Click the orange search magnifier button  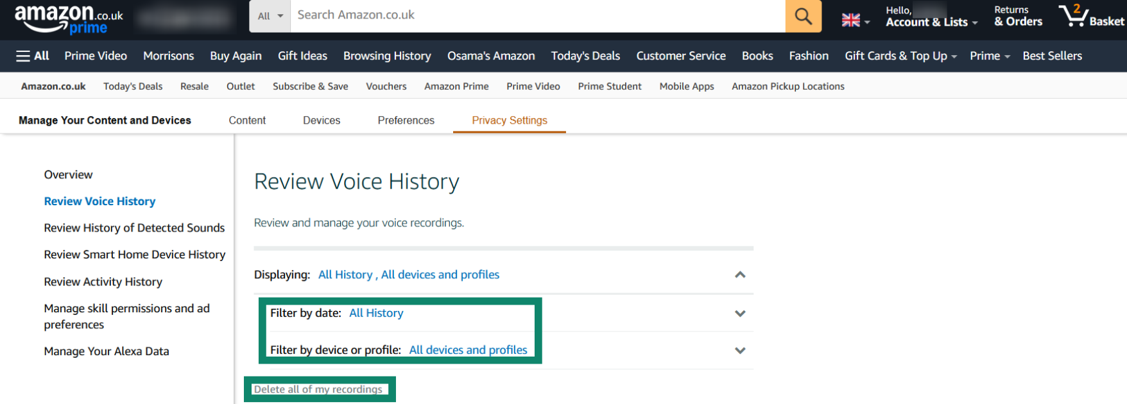[x=803, y=16]
